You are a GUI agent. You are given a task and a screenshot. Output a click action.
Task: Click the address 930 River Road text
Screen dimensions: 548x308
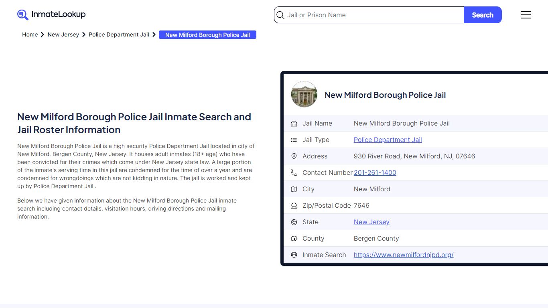click(x=414, y=156)
